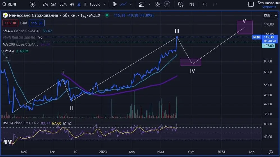Open the Без названия layout name
Viewport: 280px width, 157px height.
click(x=268, y=3)
